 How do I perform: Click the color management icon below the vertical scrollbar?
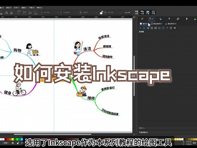coord(134,134)
